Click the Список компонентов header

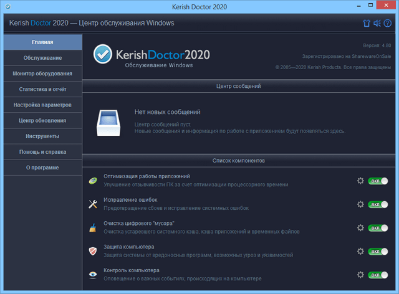point(238,161)
